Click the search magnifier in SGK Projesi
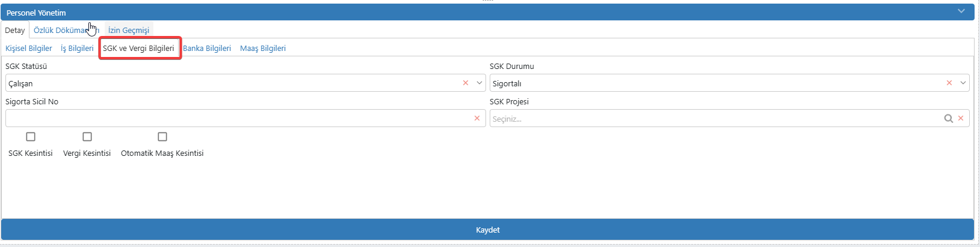Screen dimensions: 980x247 coord(948,119)
